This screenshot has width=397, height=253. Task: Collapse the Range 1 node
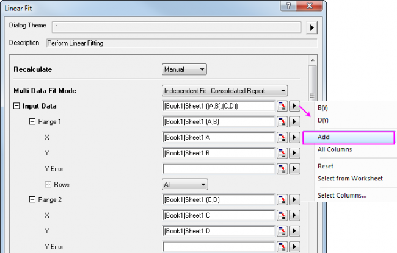tap(32, 121)
